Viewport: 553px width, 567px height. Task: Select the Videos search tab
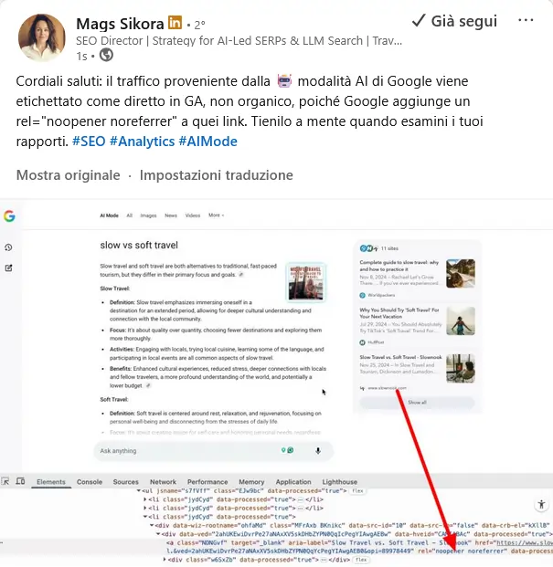pyautogui.click(x=193, y=215)
